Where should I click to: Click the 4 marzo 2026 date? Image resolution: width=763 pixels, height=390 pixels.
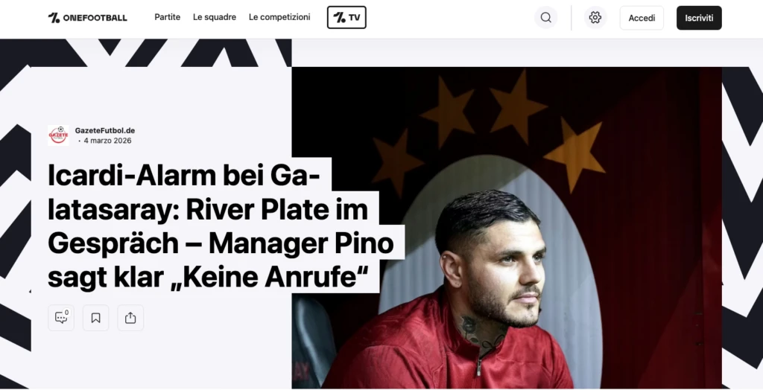tap(107, 141)
